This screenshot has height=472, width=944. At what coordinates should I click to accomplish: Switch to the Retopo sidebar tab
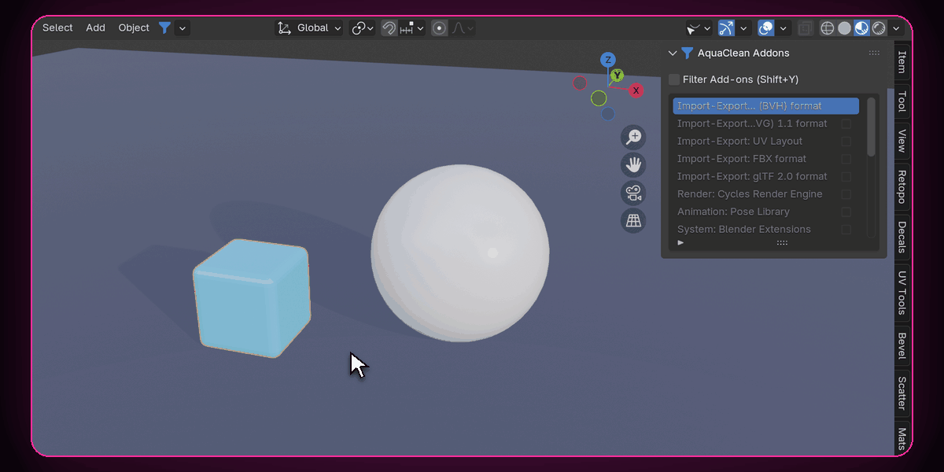pos(902,186)
